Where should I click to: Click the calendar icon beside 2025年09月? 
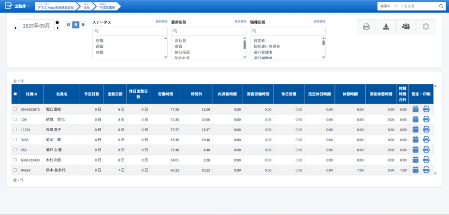pos(57,22)
